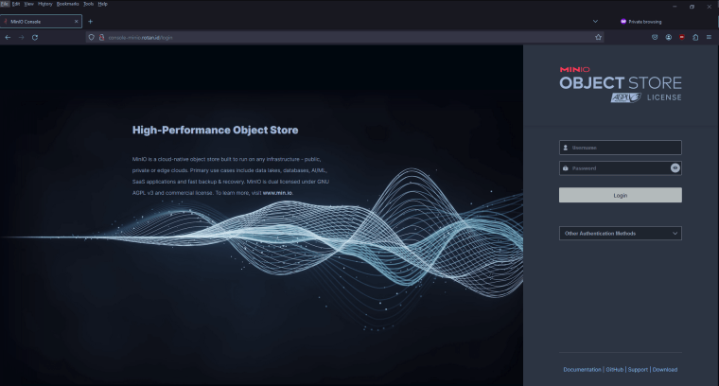Open the GitHub link
This screenshot has height=386, width=719.
click(614, 370)
